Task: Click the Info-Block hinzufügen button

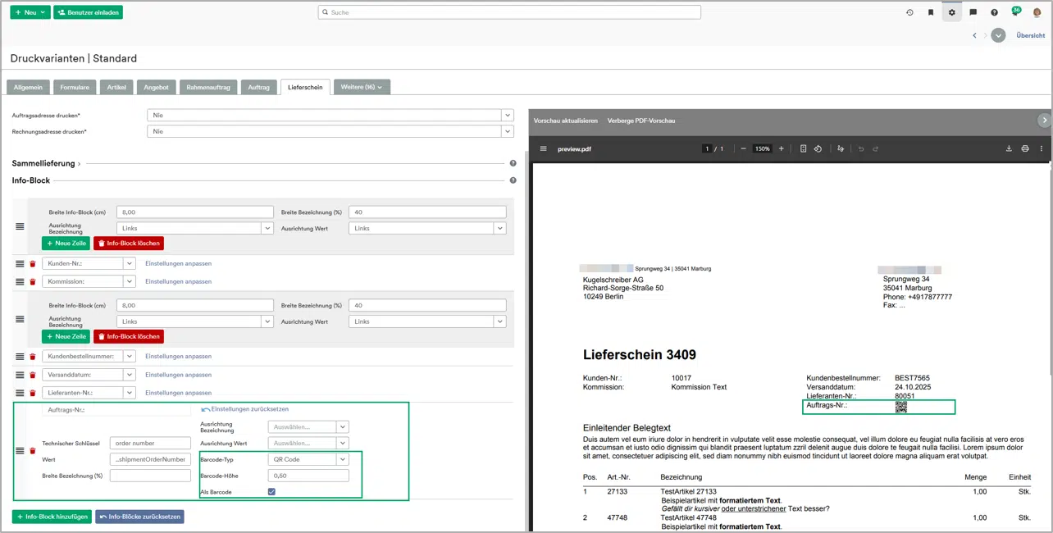Action: tap(51, 517)
